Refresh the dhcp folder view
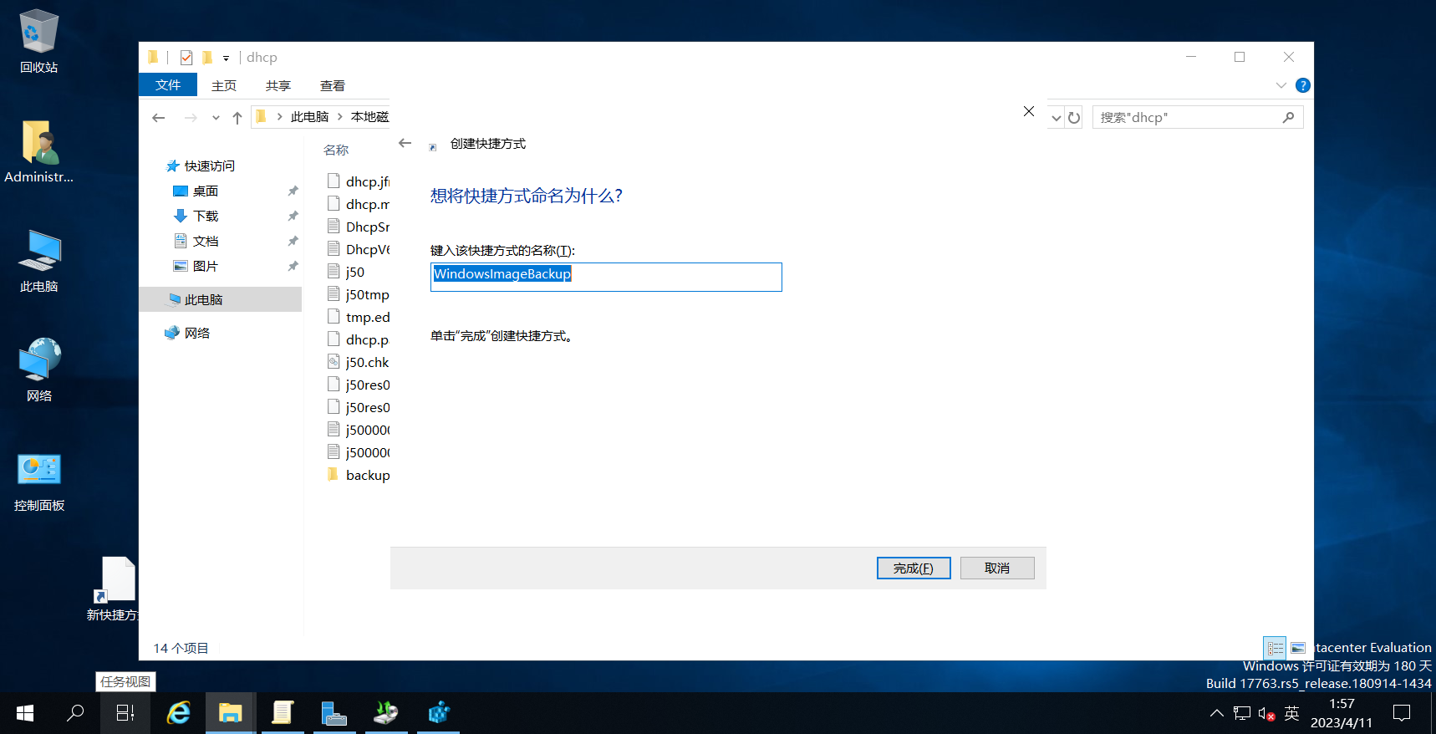This screenshot has height=734, width=1436. 1075,118
